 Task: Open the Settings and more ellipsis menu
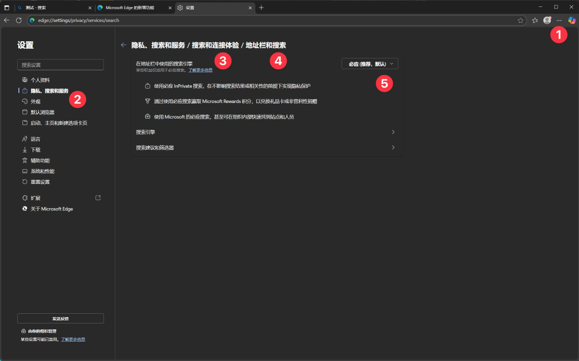[x=559, y=20]
